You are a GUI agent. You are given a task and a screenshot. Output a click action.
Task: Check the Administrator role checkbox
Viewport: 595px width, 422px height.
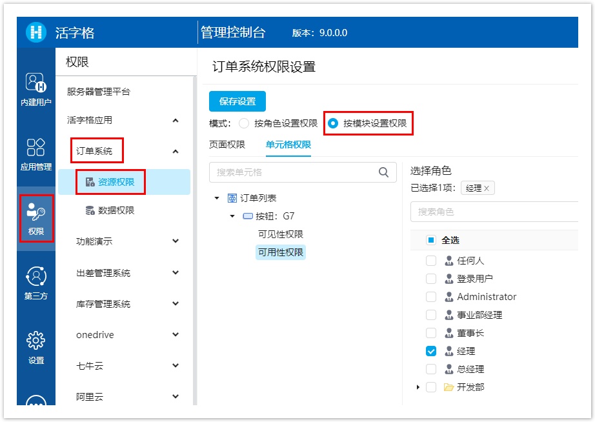pos(431,297)
